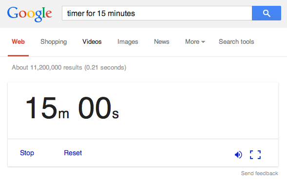
Task: Stop the running timer
Action: coord(27,153)
